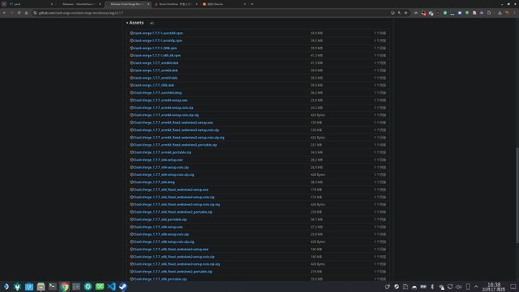Launch Visual Studio Code from taskbar
Screen dimensions: 519x292
(110, 286)
